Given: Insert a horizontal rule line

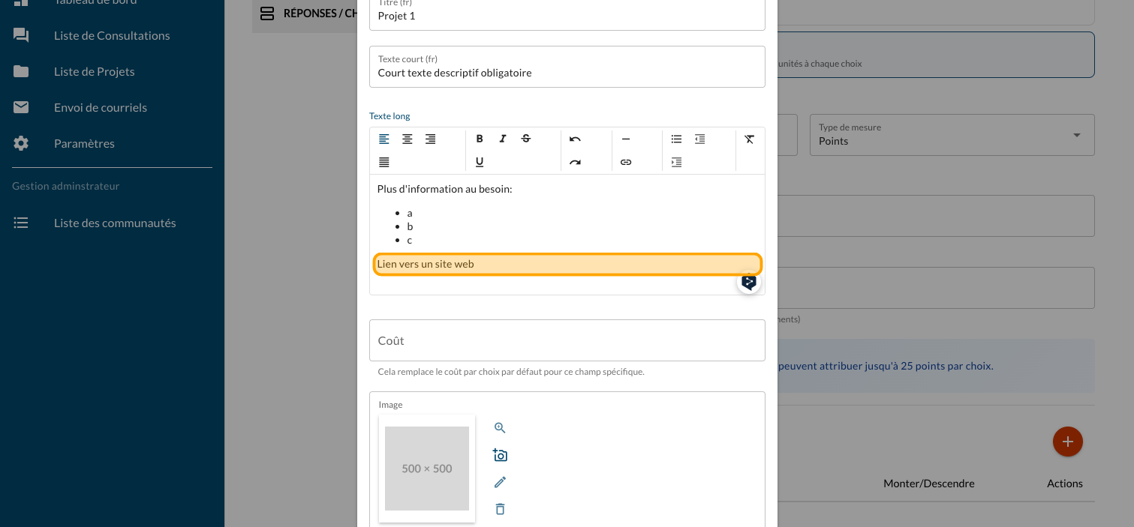Looking at the screenshot, I should tap(626, 139).
